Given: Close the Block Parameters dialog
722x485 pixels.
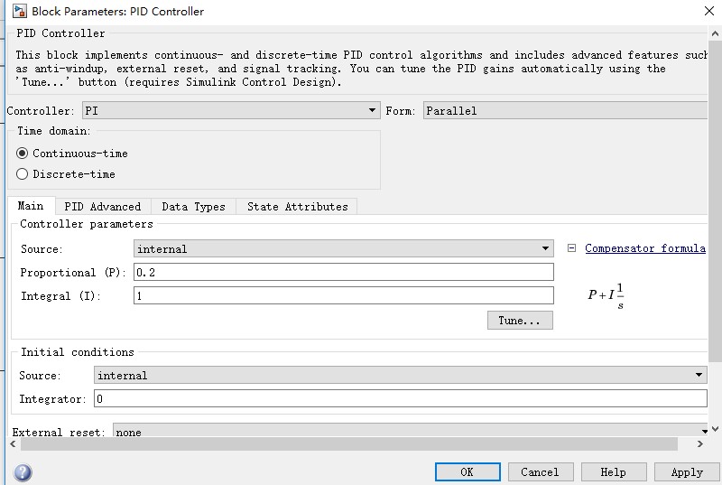Looking at the screenshot, I should [708, 11].
